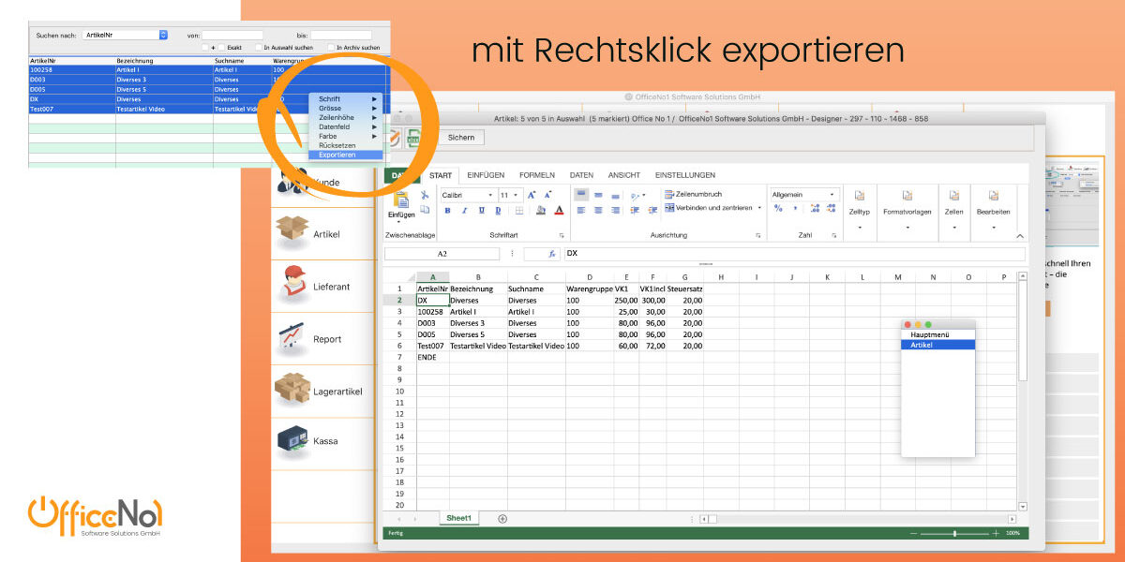Click the decrease decimal places icon
The width and height of the screenshot is (1125, 562).
(x=831, y=208)
